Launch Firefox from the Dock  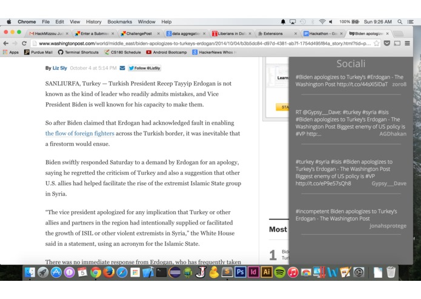[109, 272]
